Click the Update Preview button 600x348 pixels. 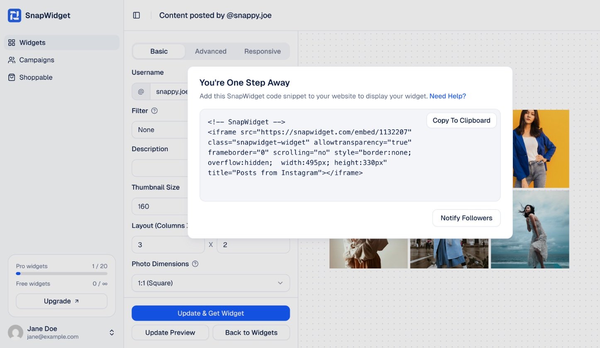coord(170,333)
